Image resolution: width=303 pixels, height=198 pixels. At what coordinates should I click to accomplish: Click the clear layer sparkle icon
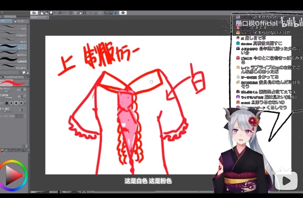pos(71,13)
